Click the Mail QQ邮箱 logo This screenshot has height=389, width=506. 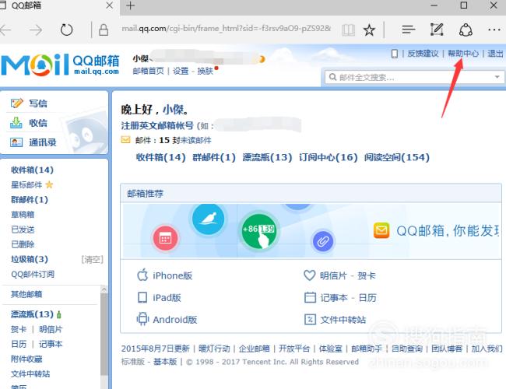(x=61, y=65)
